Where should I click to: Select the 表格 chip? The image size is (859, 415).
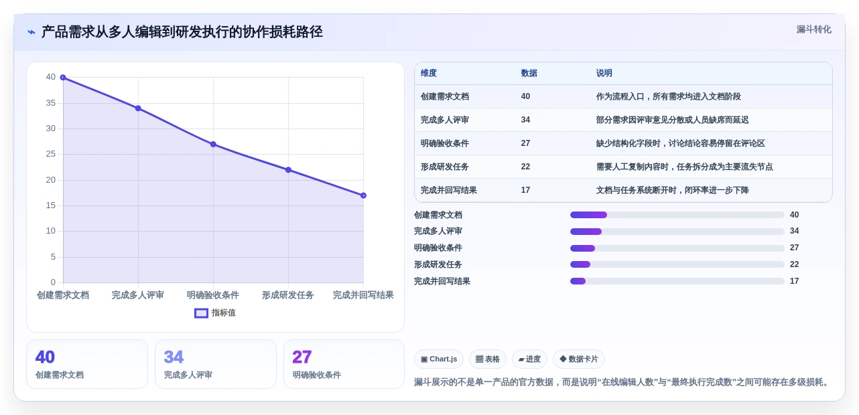[488, 359]
